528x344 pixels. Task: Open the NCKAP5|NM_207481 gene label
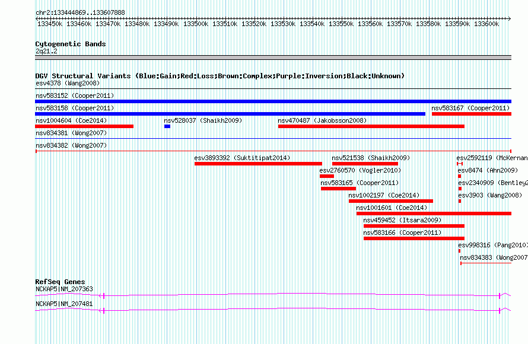coord(64,304)
